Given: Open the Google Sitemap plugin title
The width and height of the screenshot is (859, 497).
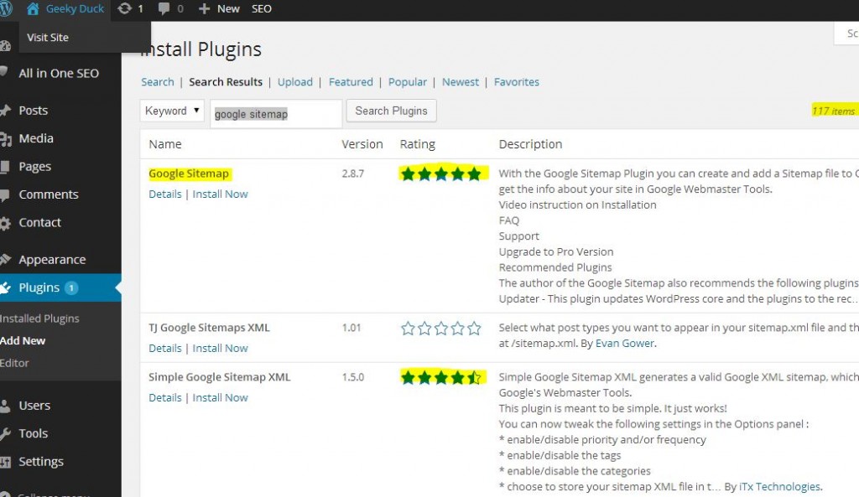Looking at the screenshot, I should (x=189, y=174).
